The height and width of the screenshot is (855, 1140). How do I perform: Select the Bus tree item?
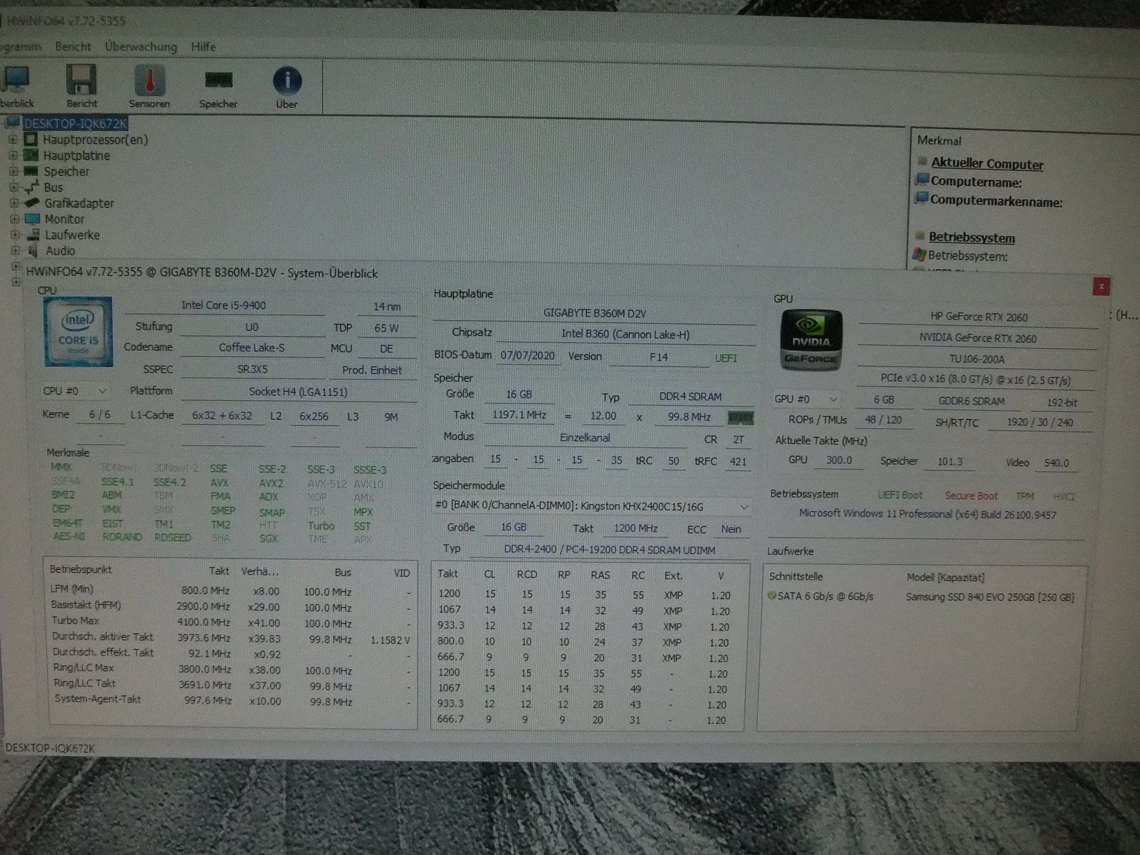(x=53, y=187)
